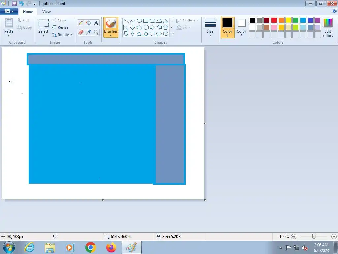
Task: Switch to the Home tab
Action: point(28,12)
